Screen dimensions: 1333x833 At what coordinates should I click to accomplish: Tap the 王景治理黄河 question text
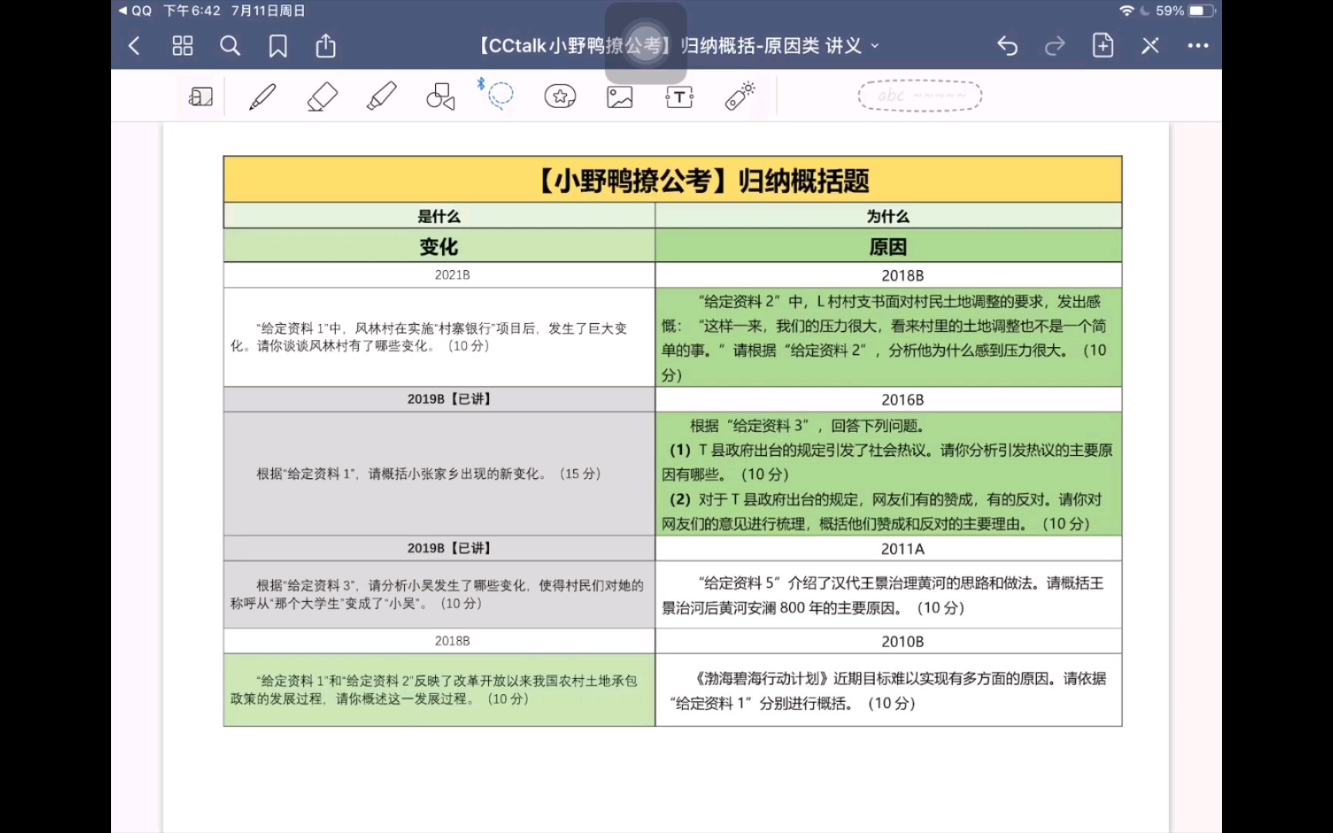pos(882,595)
